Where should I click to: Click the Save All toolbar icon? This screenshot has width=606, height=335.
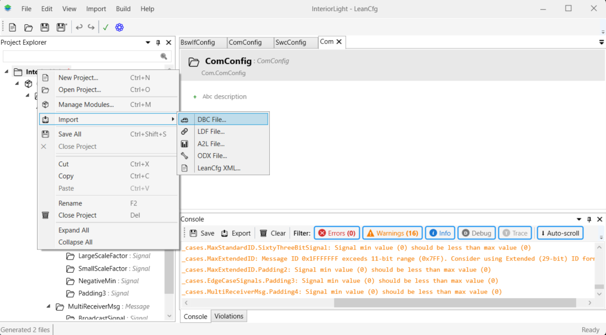[x=61, y=28]
